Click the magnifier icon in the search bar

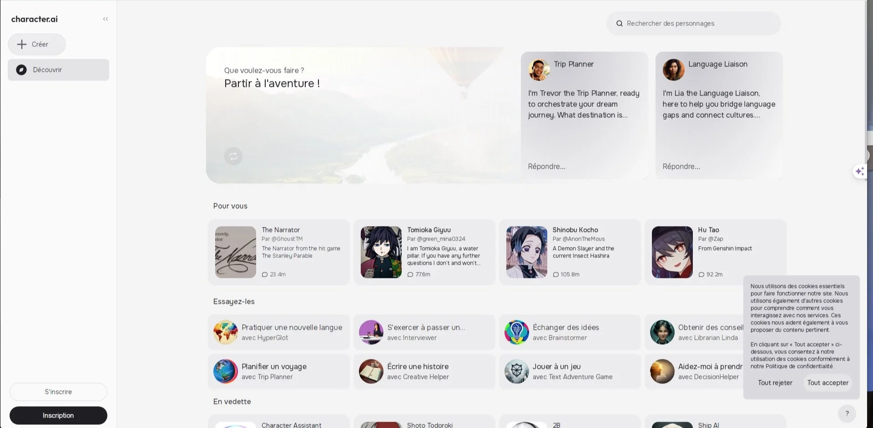tap(619, 23)
